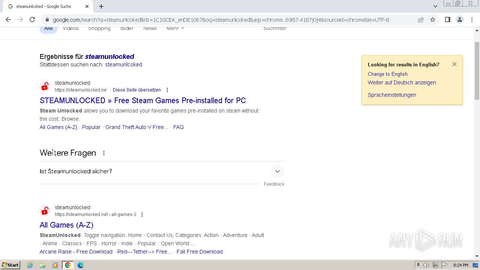This screenshot has height=270, width=480.
Task: Open the Suchfilter options
Action: 275,28
